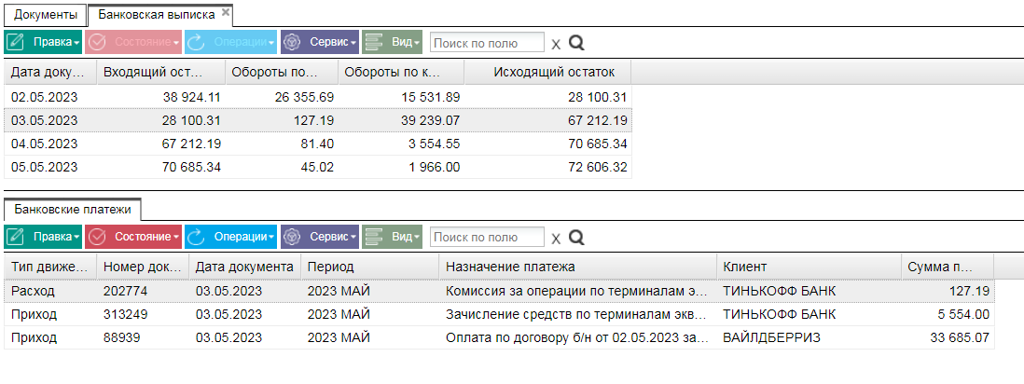Switch to the Документы tab
1024x384 pixels.
point(45,14)
